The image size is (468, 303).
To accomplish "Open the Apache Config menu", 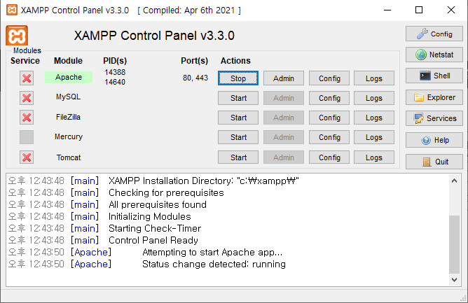I will pos(329,78).
